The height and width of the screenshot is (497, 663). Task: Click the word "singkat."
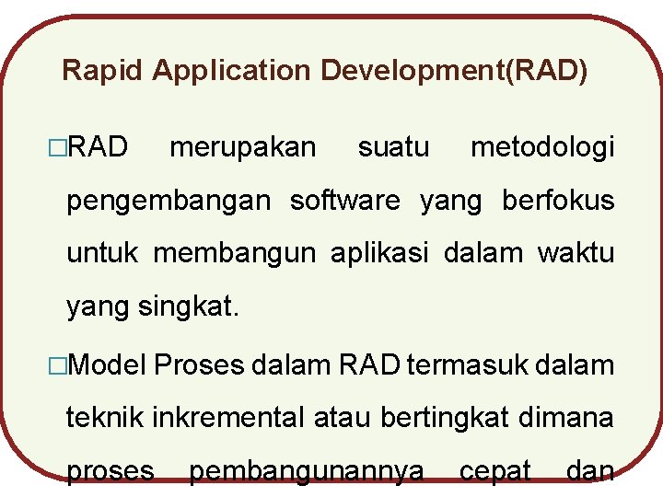point(189,306)
